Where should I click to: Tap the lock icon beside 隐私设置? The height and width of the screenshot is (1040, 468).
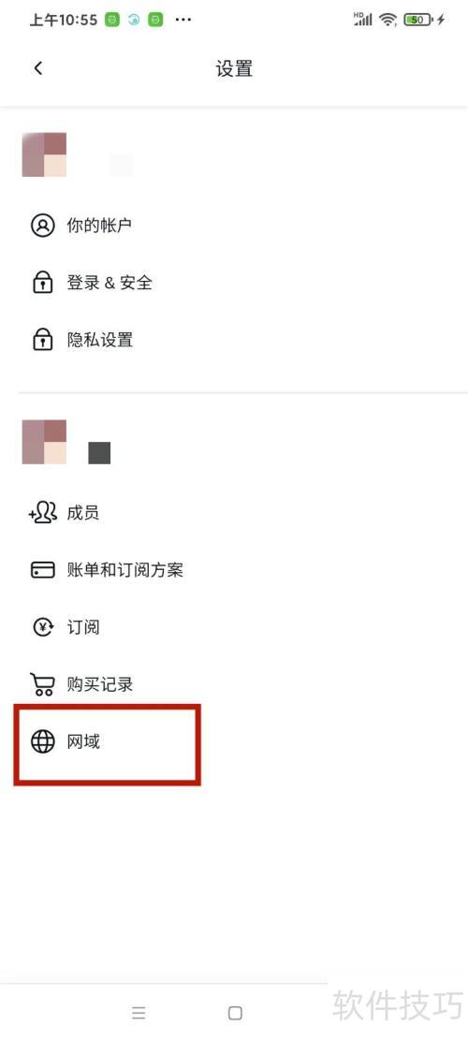43,340
